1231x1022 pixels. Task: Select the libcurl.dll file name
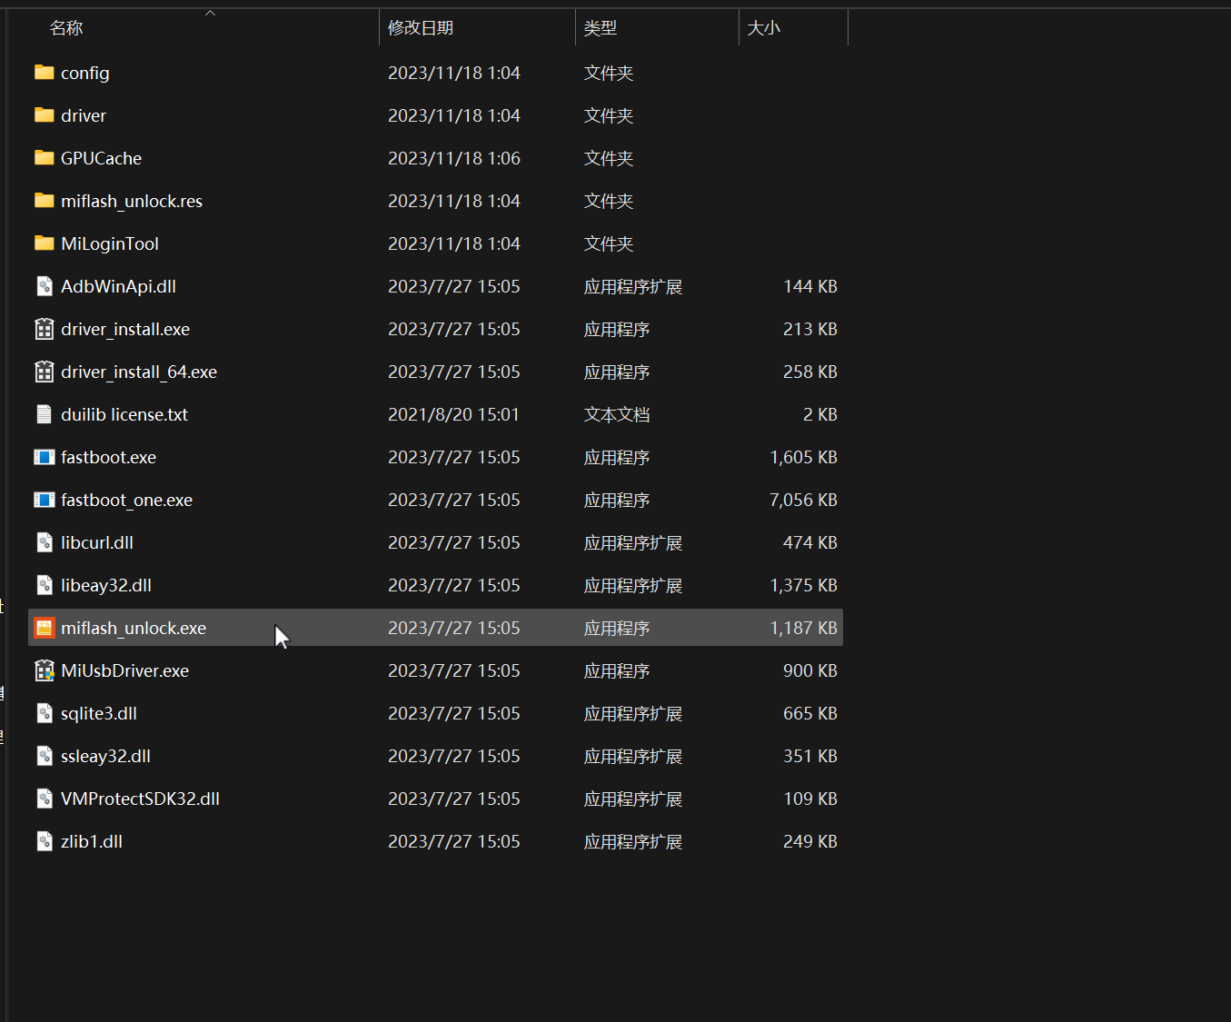97,542
